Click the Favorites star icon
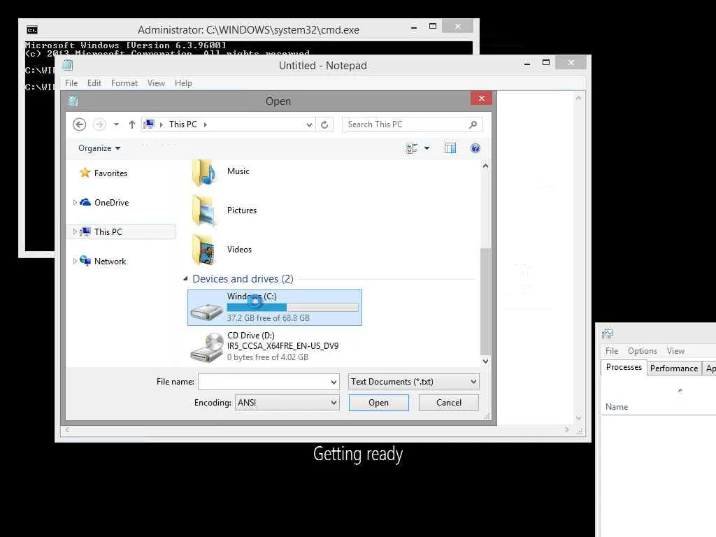 tap(85, 173)
